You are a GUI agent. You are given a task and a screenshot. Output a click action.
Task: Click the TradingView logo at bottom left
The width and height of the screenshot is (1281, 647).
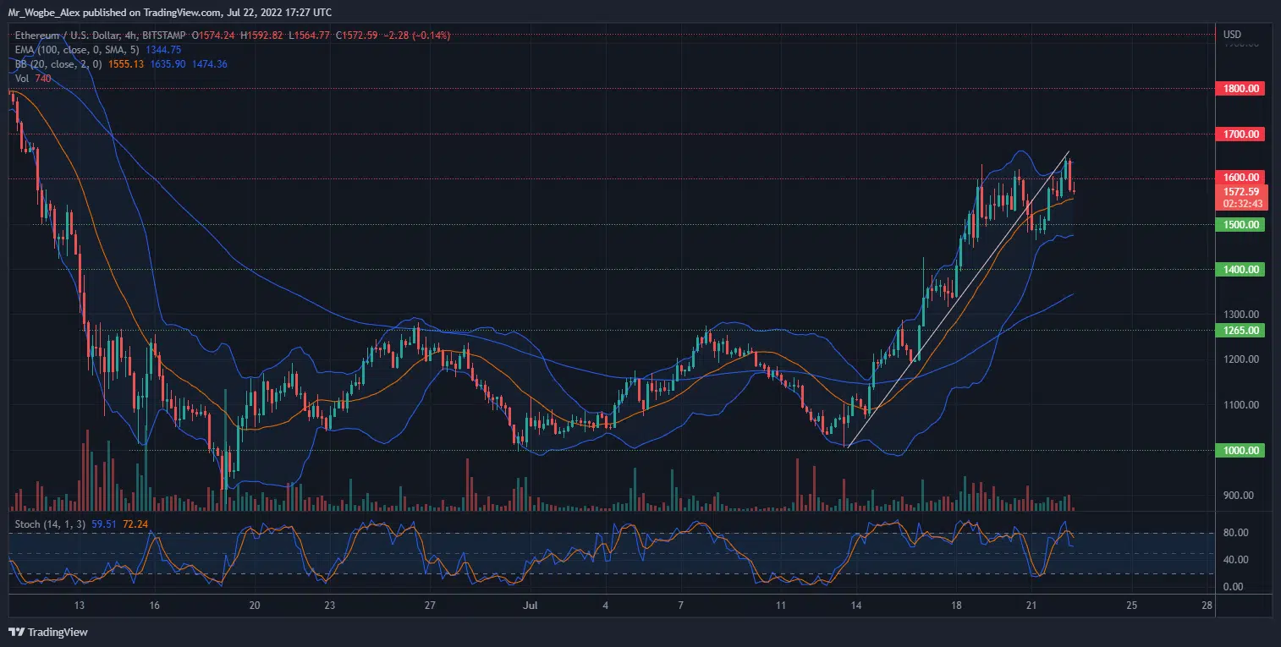click(x=48, y=632)
